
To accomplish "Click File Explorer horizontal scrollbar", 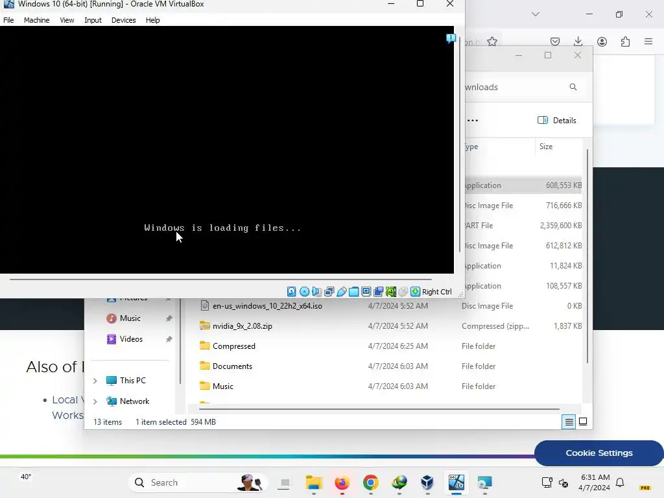I will click(379, 409).
